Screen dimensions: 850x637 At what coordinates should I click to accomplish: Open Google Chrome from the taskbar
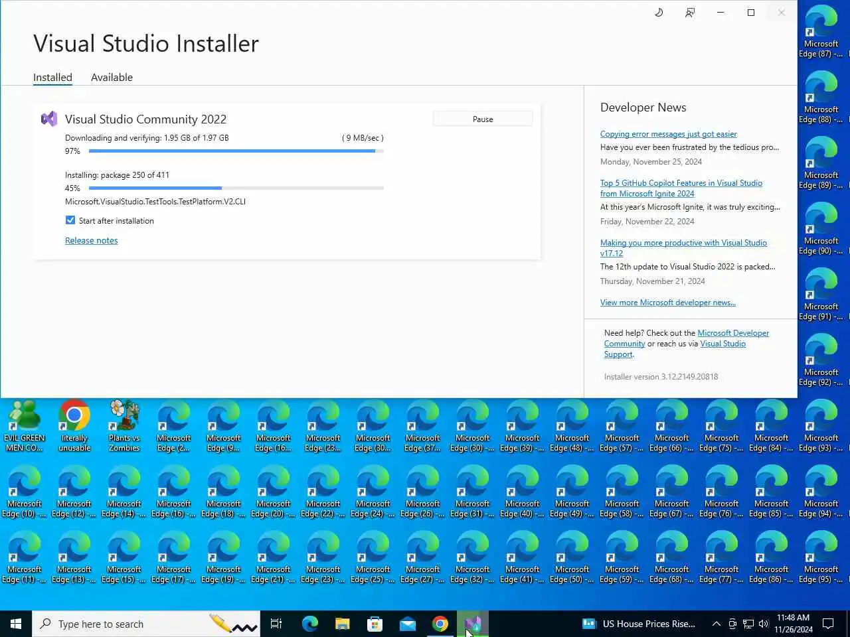click(x=440, y=624)
